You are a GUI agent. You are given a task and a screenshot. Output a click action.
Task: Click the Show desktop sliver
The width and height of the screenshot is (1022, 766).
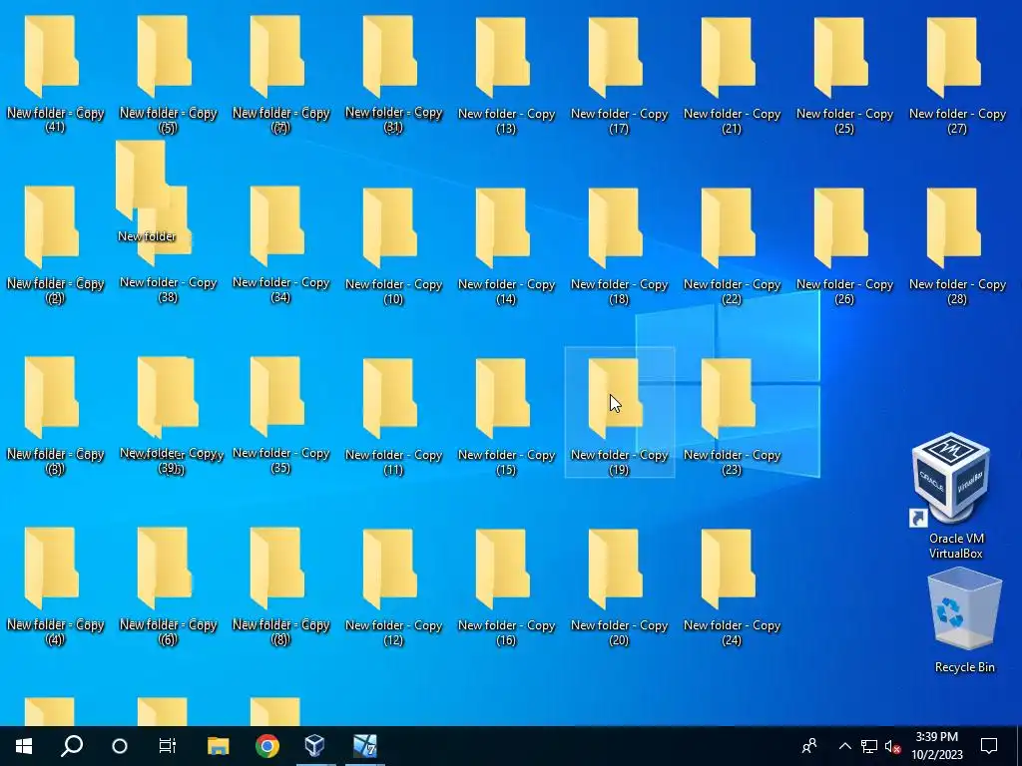coord(1019,746)
